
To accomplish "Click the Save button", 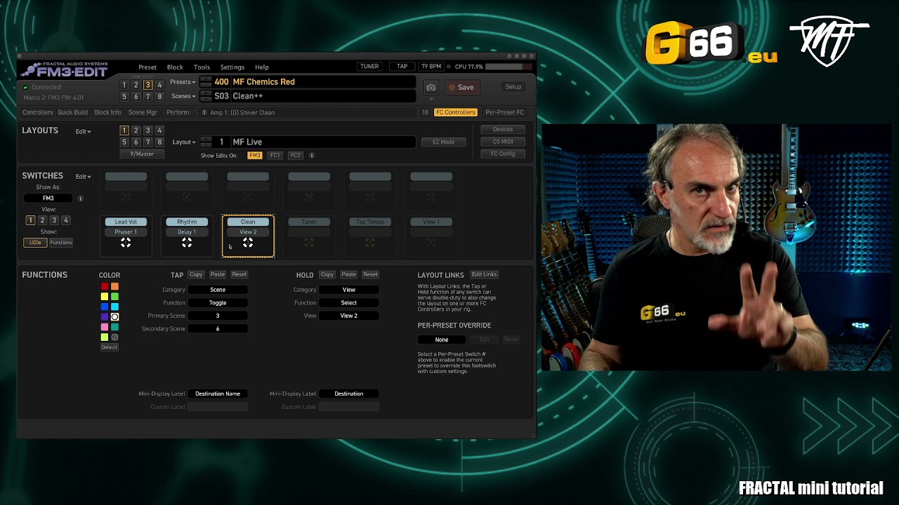I will pyautogui.click(x=461, y=88).
